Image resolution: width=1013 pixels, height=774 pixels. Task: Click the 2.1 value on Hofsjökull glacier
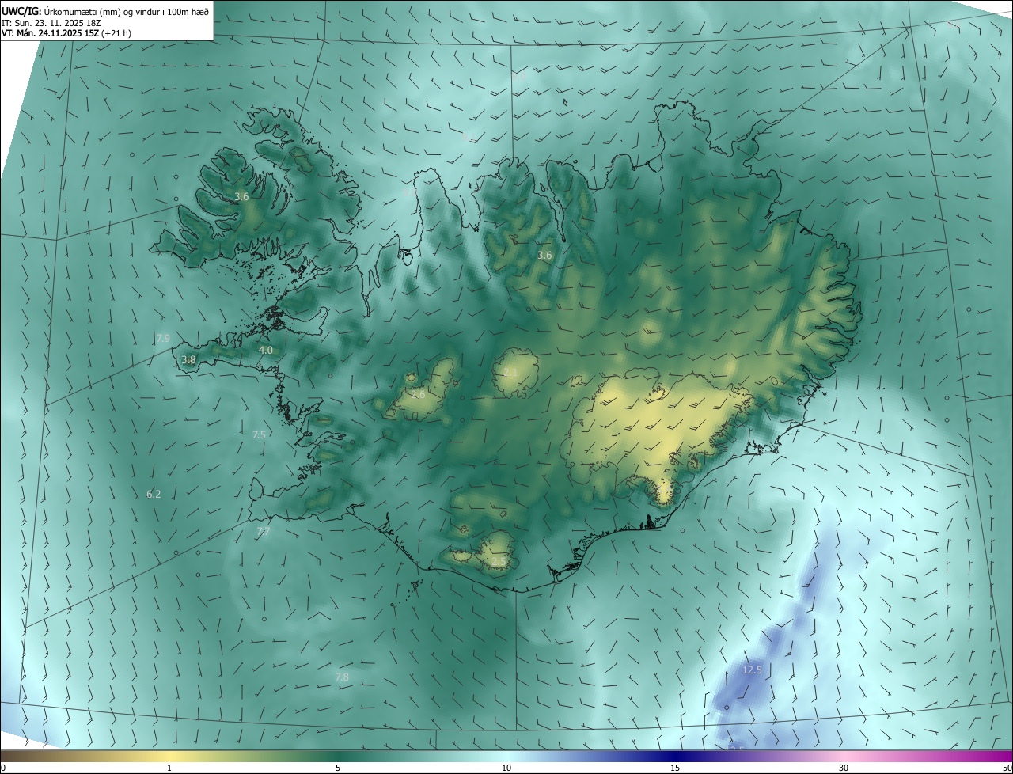tap(510, 372)
